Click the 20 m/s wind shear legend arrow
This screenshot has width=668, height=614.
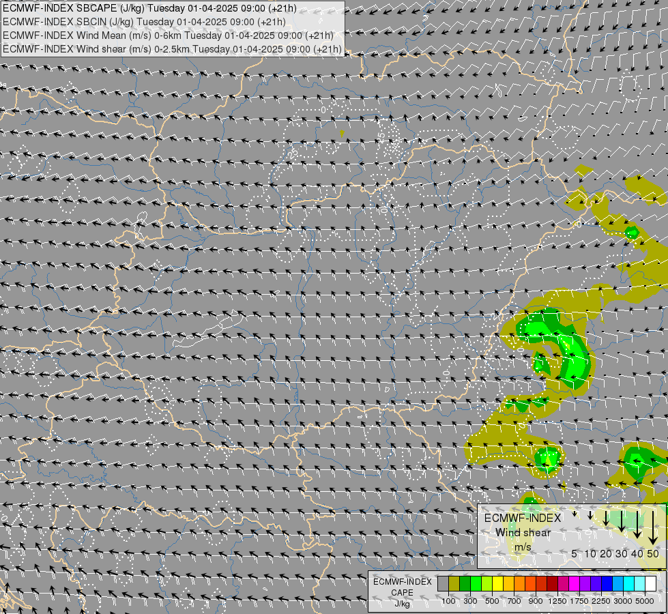click(606, 518)
